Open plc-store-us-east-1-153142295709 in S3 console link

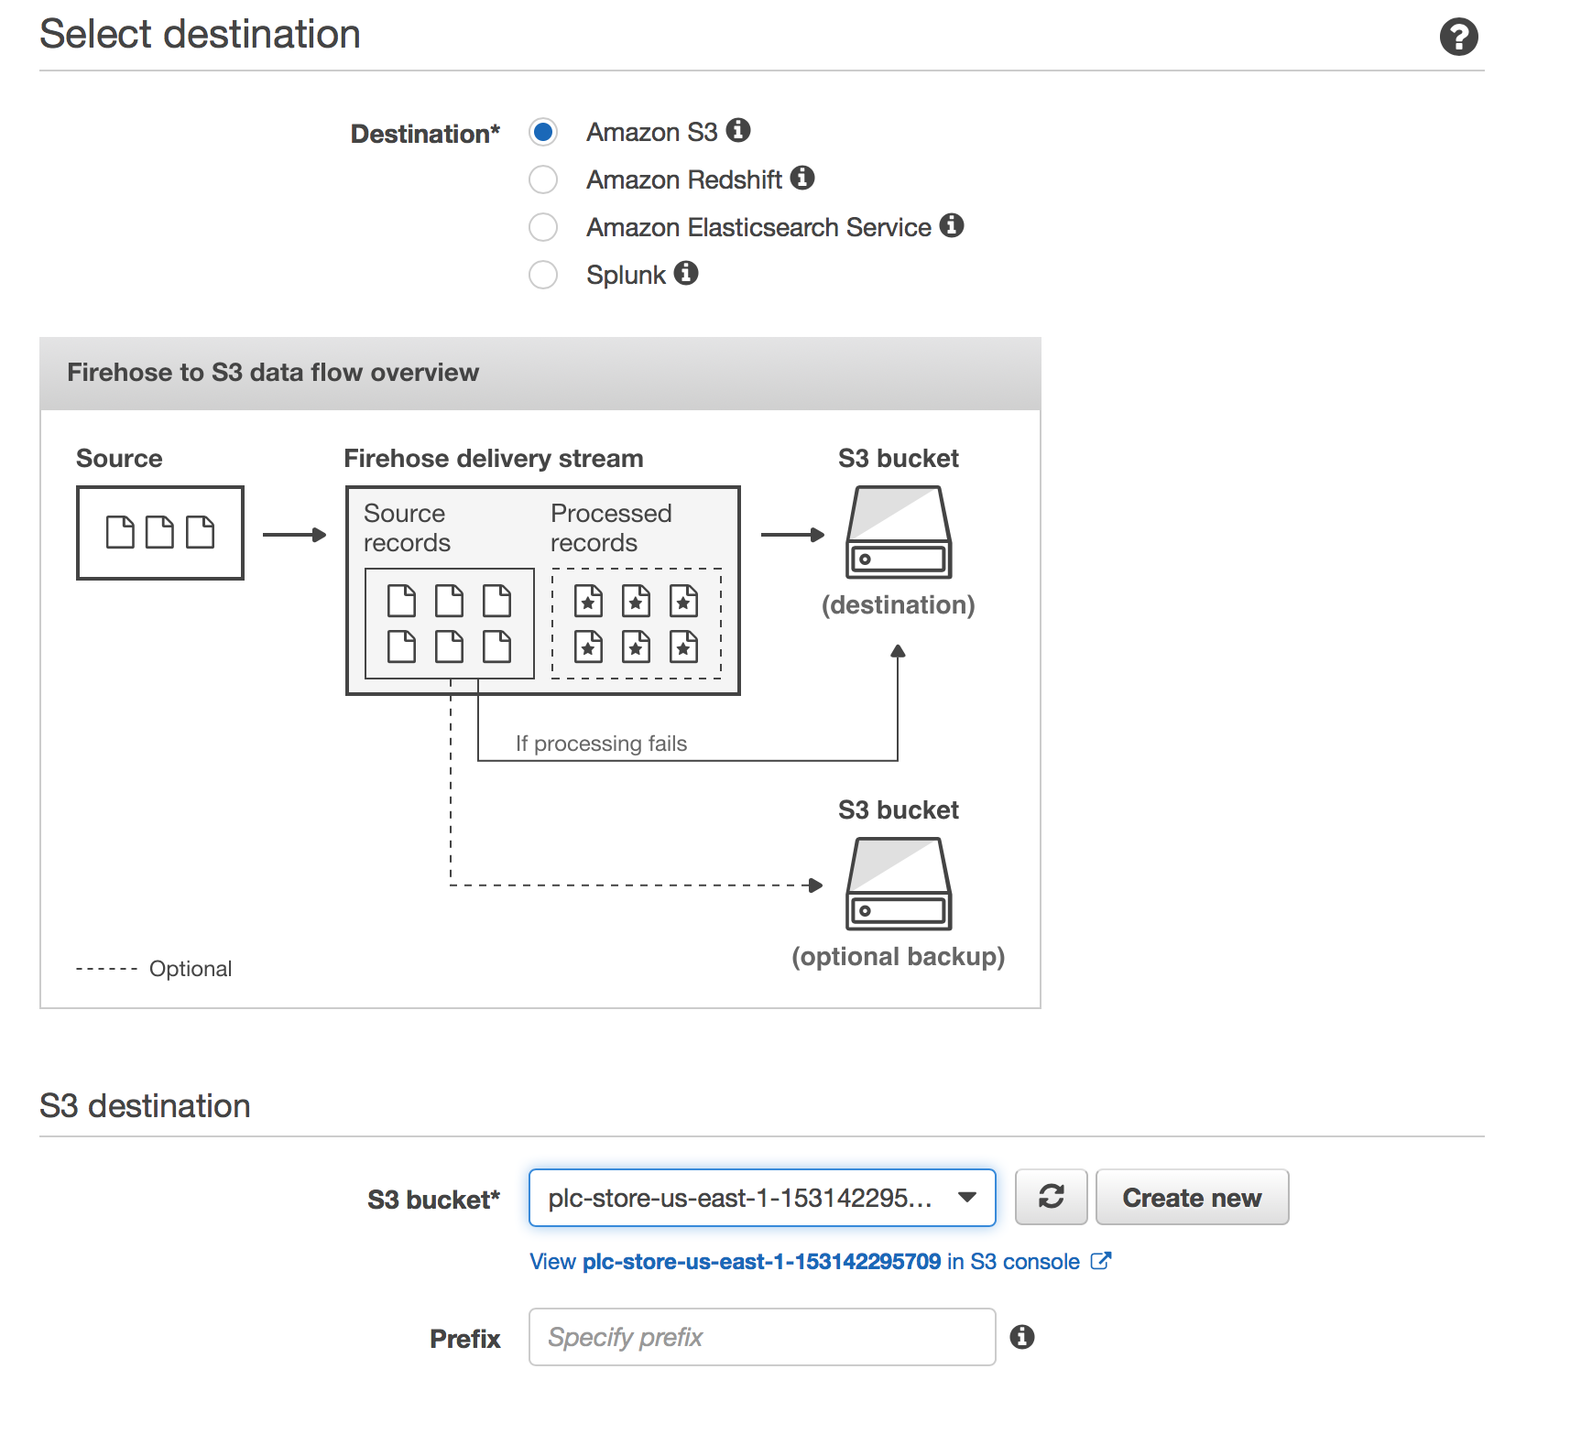click(x=820, y=1261)
